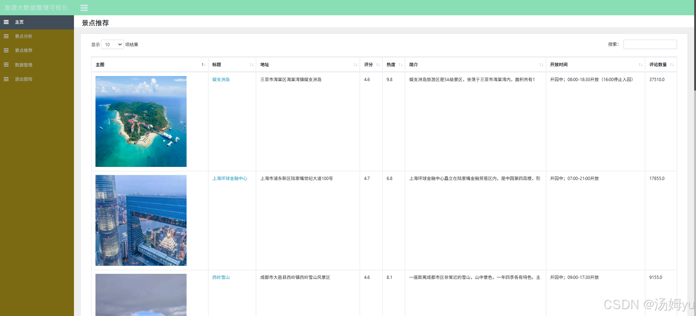Click the 开放时间 column header text
The image size is (696, 316).
pyautogui.click(x=559, y=65)
